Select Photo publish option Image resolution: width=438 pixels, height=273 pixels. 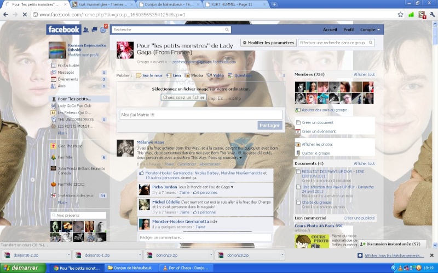(194, 75)
